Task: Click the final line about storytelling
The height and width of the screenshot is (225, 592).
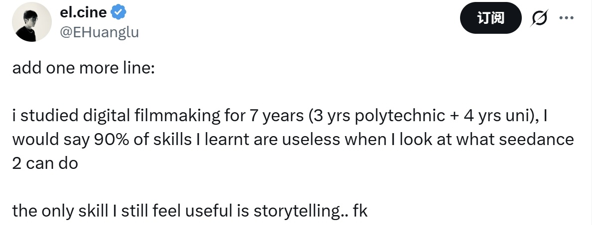Action: [189, 211]
